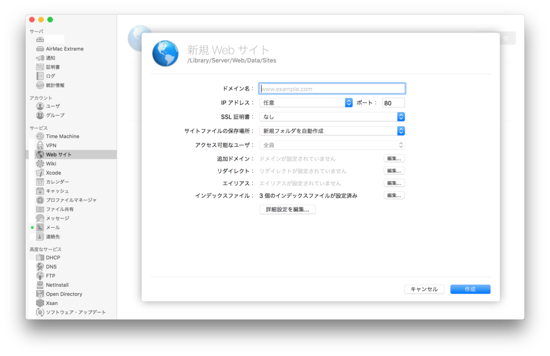
Task: Open the 連絡先 contacts icon
Action: pos(40,236)
